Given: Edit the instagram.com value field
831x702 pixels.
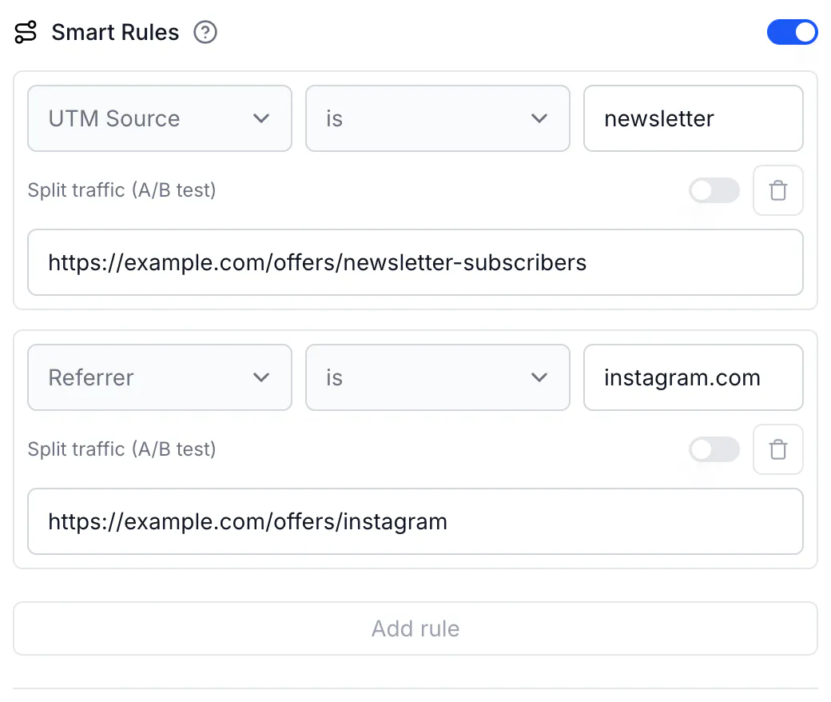Looking at the screenshot, I should tap(694, 377).
